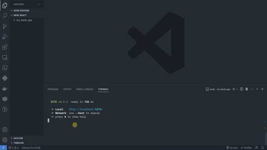267x150 pixels.
Task: Click the EXPLORER panel title
Action: point(18,4)
